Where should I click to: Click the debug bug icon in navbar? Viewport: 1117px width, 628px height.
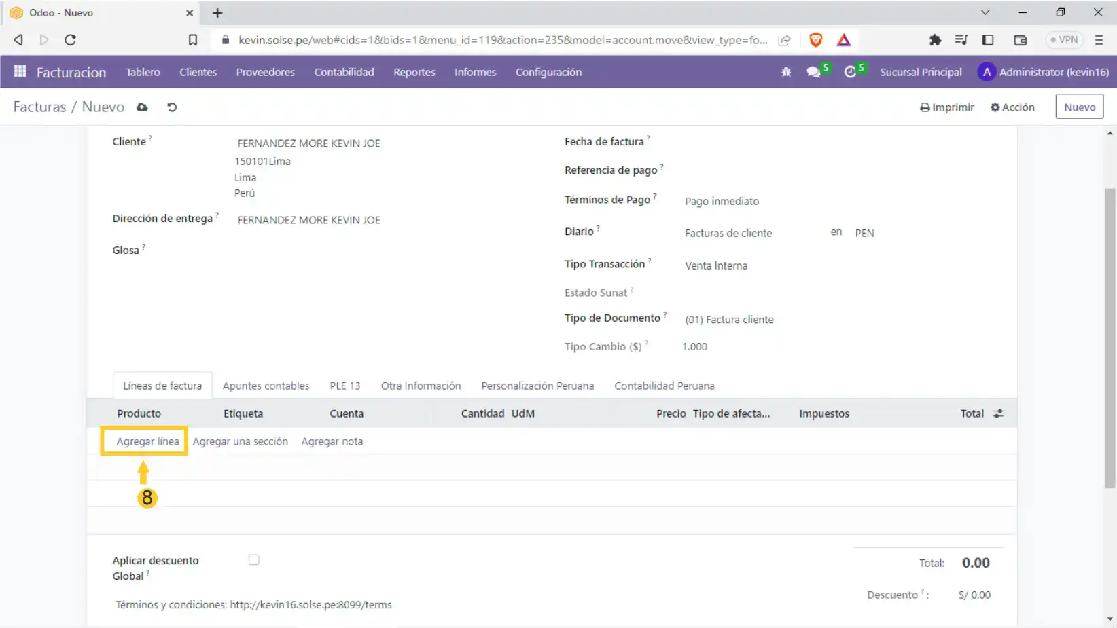pos(786,72)
